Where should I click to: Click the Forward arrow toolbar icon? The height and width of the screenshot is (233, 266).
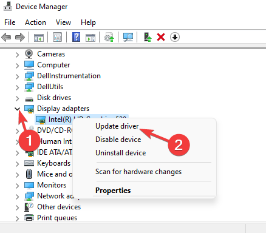click(20, 37)
